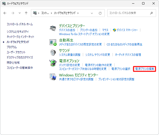Viewport: 159px width, 135px height.
Task: Click メディアまたはデバイスの既定設定の変更 link
Action: point(80,44)
